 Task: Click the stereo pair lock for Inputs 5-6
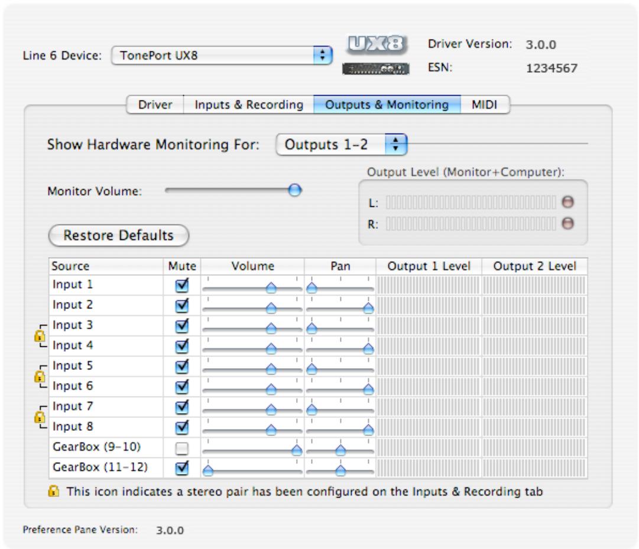click(40, 376)
